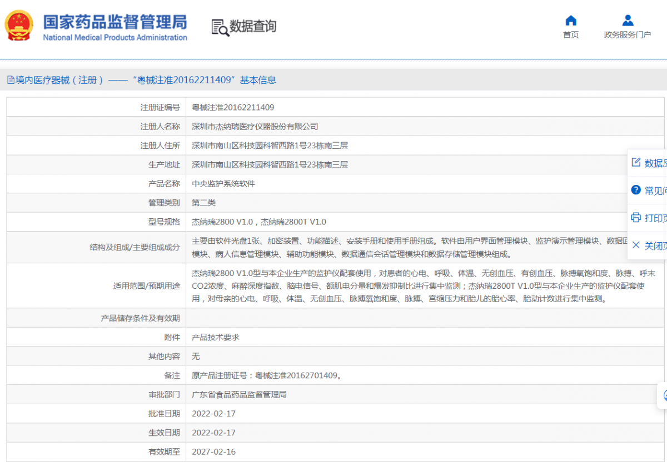Click the 境内医疗器械(注册) basic info heading
The image size is (667, 462).
pos(146,80)
